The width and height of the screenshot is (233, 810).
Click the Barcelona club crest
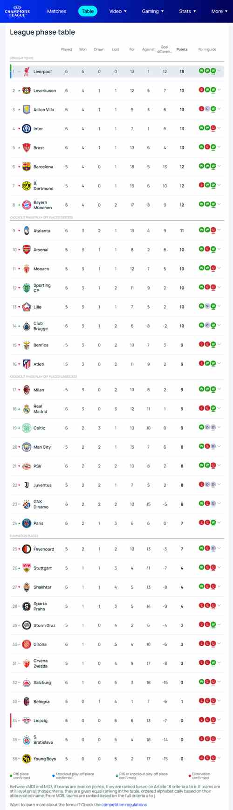pyautogui.click(x=27, y=167)
